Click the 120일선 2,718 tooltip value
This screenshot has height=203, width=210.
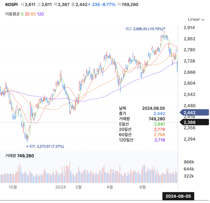point(160,140)
